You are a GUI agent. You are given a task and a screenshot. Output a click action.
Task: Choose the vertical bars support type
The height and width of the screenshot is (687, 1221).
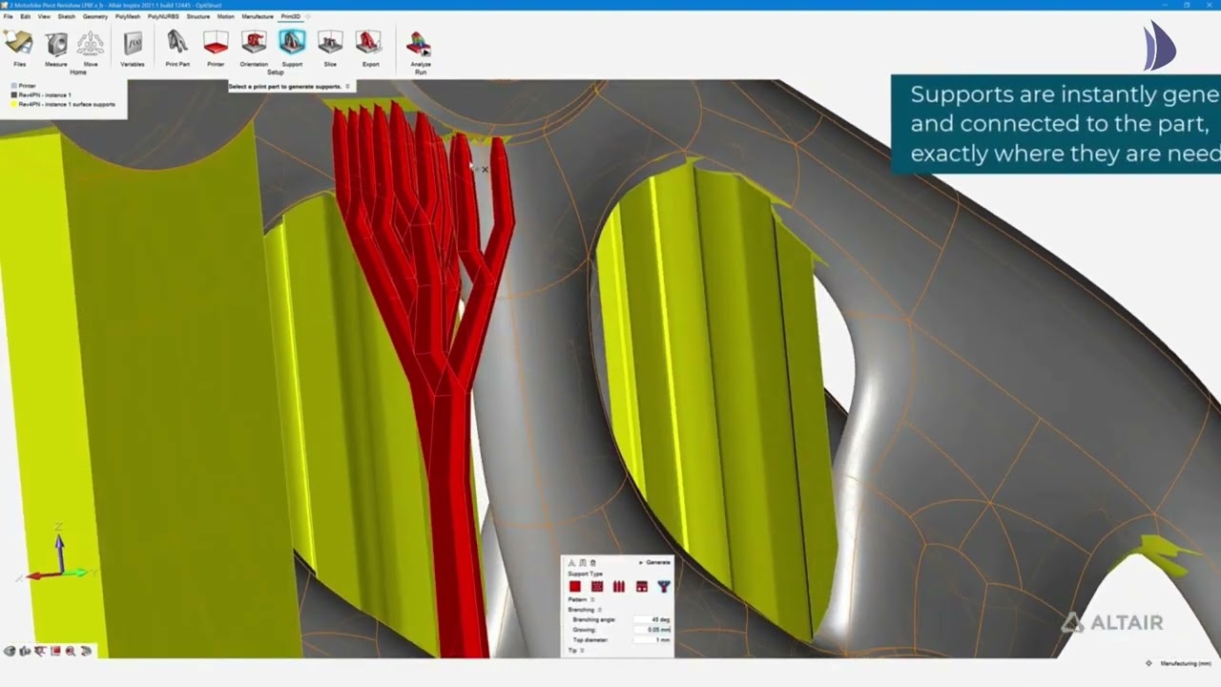click(619, 586)
